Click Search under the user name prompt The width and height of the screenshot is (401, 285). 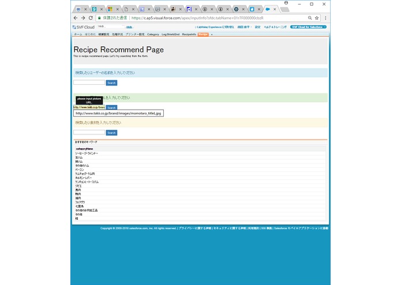111,83
